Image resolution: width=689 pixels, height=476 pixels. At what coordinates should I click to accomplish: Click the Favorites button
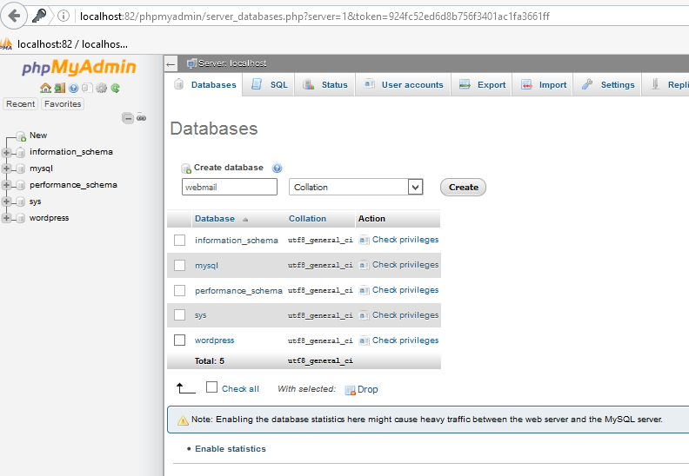coord(63,104)
